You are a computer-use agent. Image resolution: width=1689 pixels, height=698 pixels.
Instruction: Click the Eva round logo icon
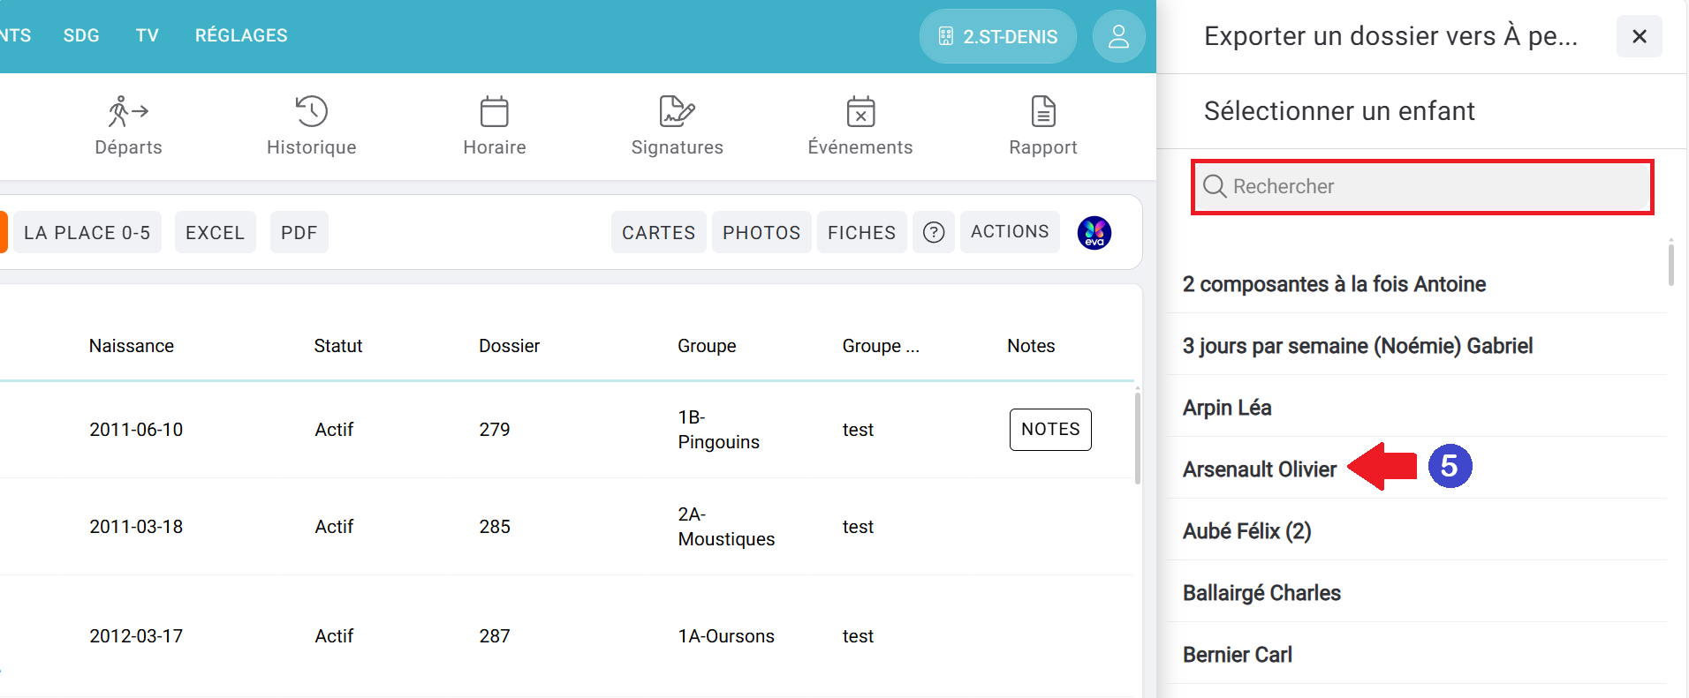[1094, 233]
